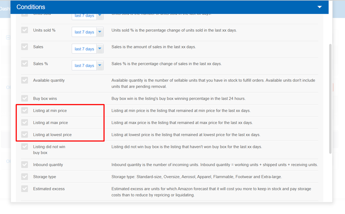Screen dimensions: 345x214
Task: Click the 'Listing did not win buy box' label
Action: [x=49, y=150]
